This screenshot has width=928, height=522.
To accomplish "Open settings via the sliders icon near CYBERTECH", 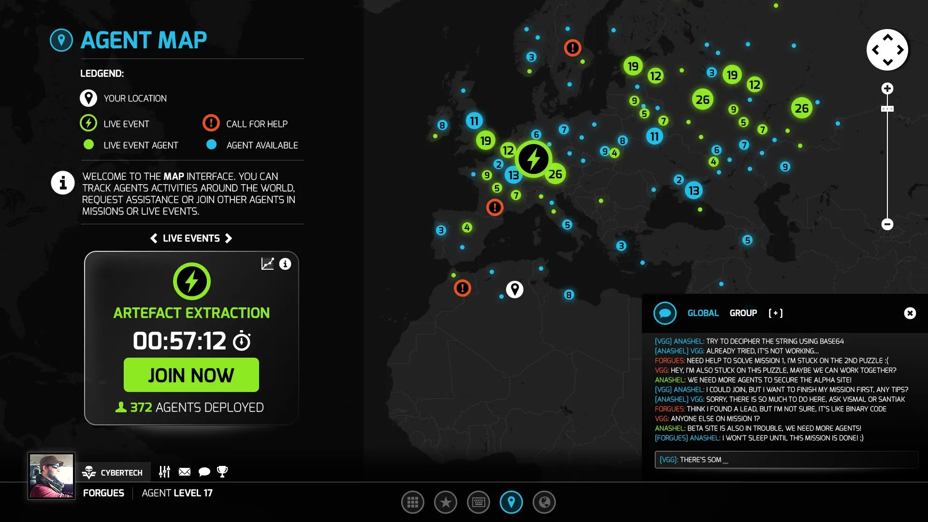I will pos(165,472).
